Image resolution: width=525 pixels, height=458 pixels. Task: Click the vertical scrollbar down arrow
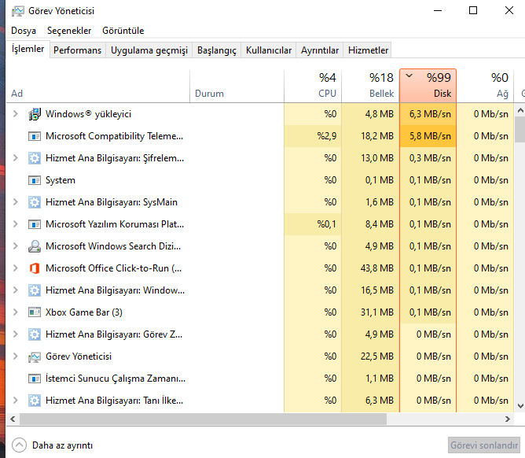[520, 406]
